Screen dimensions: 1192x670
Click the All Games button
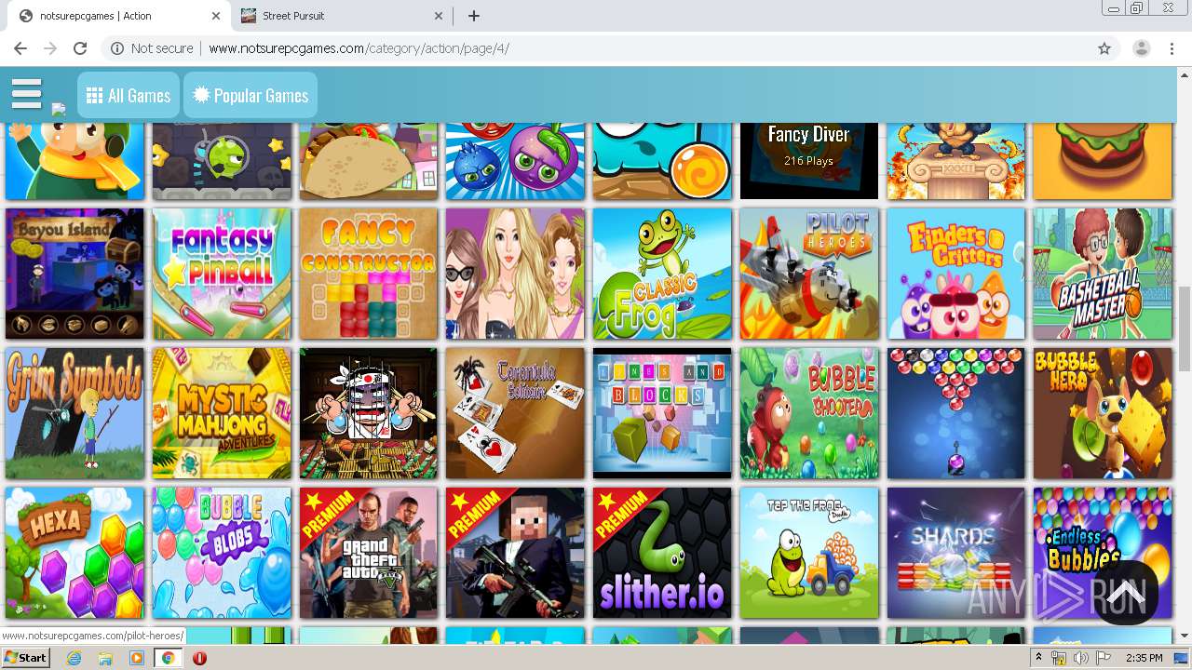click(x=129, y=95)
